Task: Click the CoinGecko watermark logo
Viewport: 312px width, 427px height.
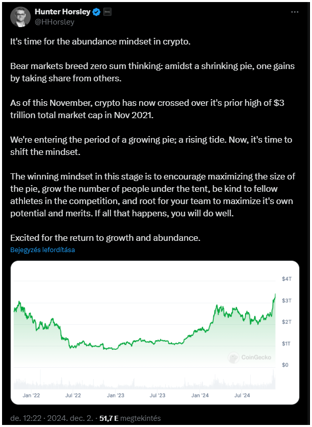Action: pos(250,357)
